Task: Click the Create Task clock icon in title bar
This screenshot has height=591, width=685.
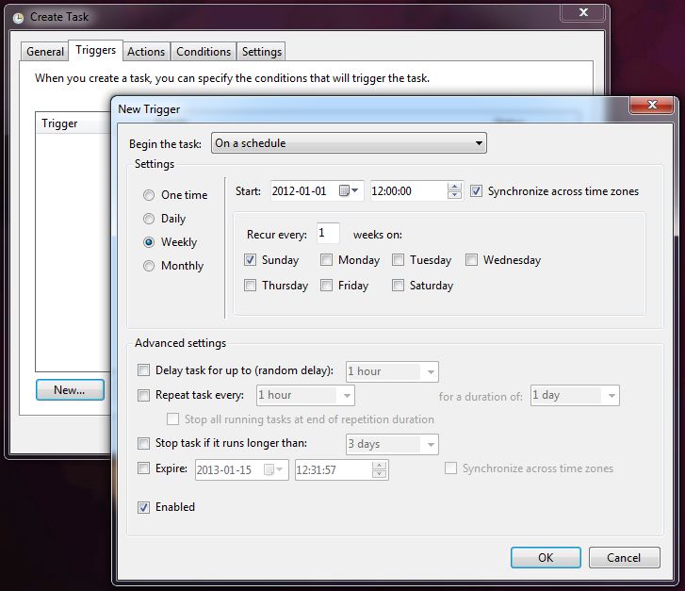Action: [x=18, y=18]
